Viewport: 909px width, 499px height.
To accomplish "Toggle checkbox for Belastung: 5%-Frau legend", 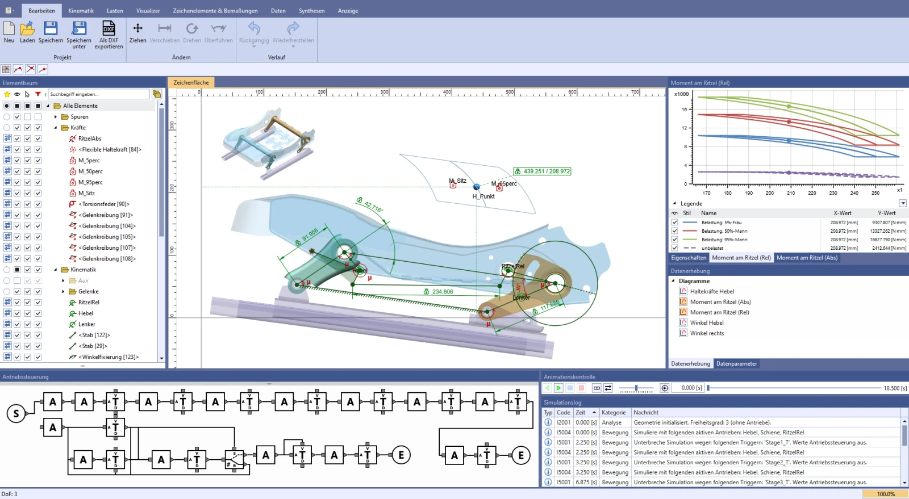I will pos(675,223).
